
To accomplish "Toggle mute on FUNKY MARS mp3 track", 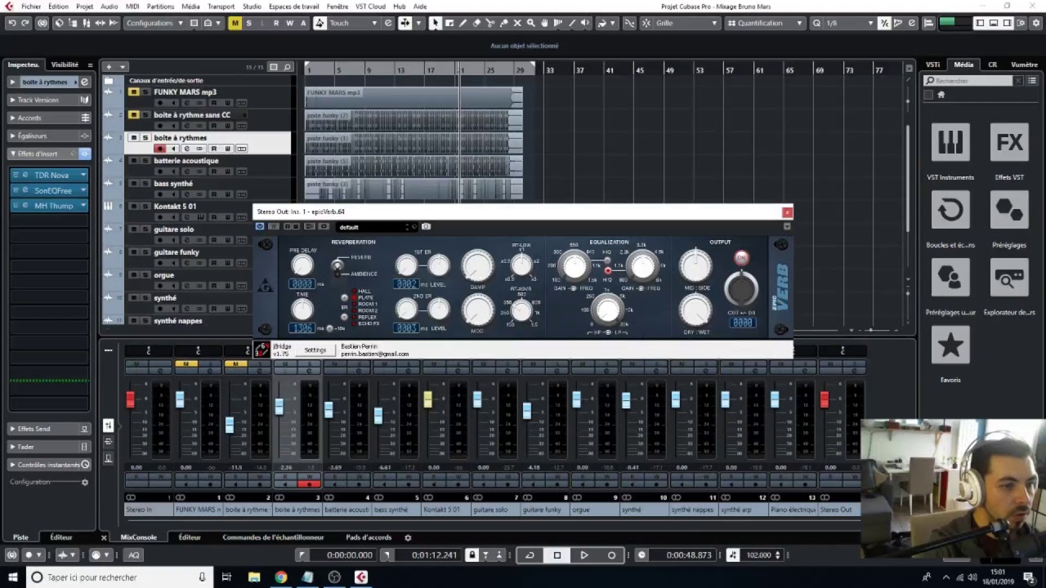I will coord(133,92).
